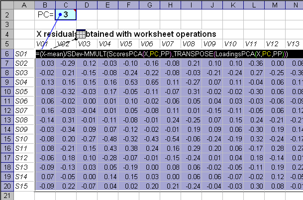Select column H header
Viewport: 303px width, 200px height.
click(171, 5)
